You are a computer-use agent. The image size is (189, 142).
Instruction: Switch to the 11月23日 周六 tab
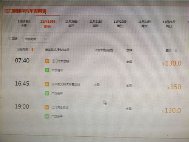(144, 24)
